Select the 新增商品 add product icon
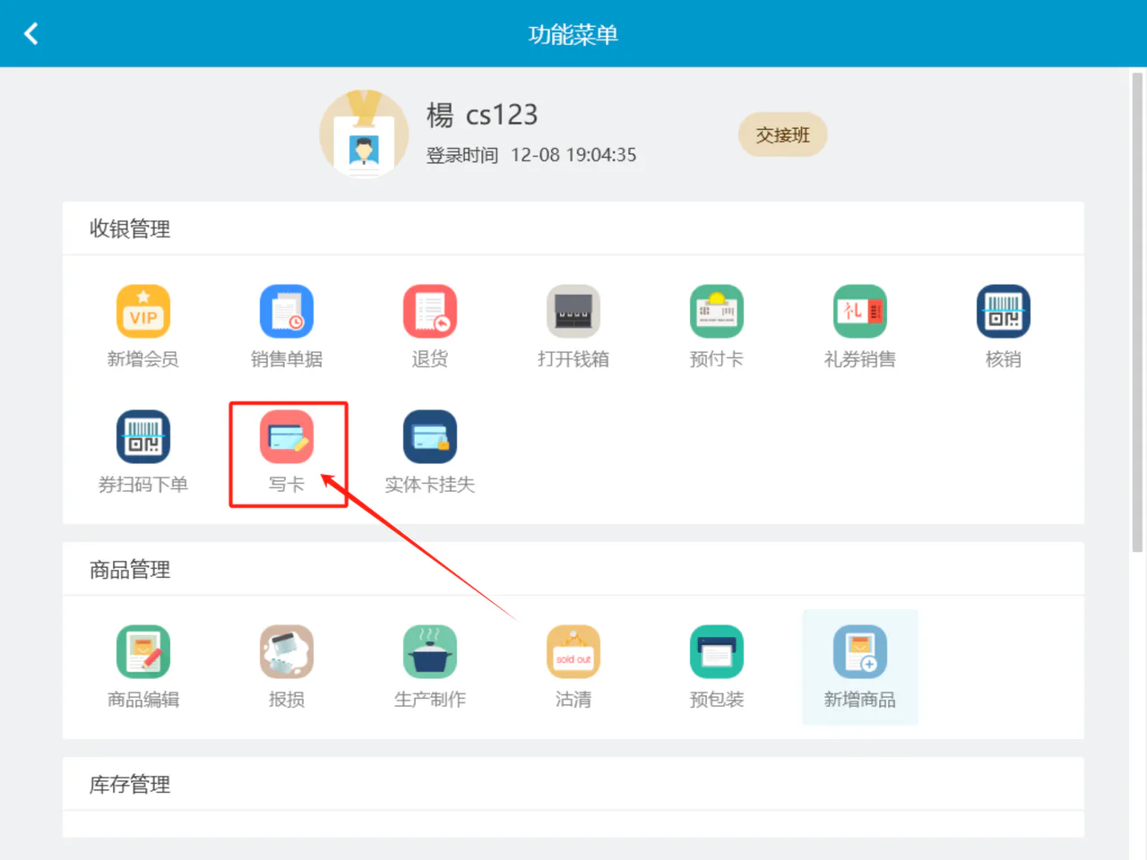The width and height of the screenshot is (1147, 860). point(860,651)
